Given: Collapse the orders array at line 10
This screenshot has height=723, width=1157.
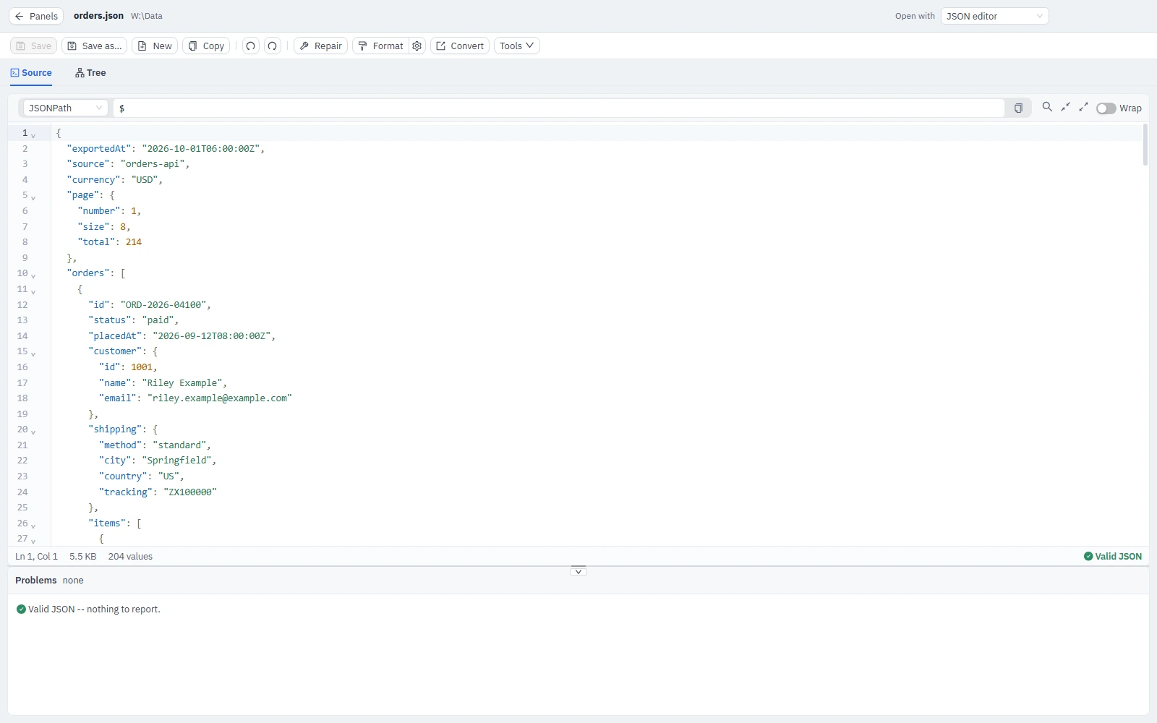Looking at the screenshot, I should pos(33,275).
